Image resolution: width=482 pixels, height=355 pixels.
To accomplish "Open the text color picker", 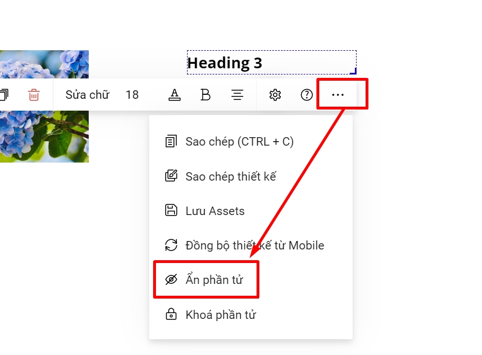I will 175,95.
